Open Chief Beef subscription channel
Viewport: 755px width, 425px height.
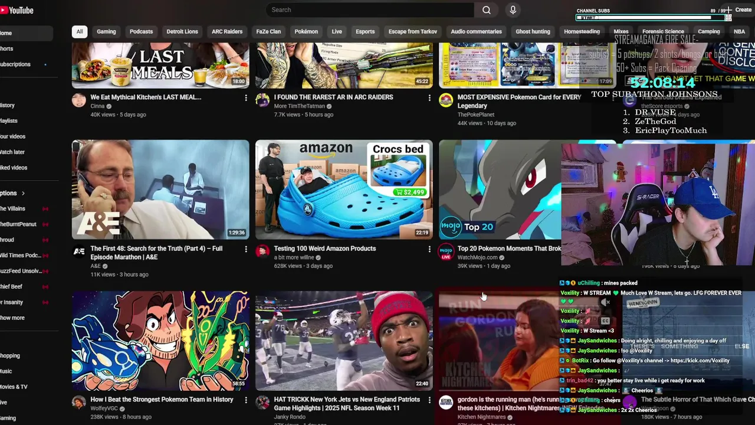tap(11, 287)
